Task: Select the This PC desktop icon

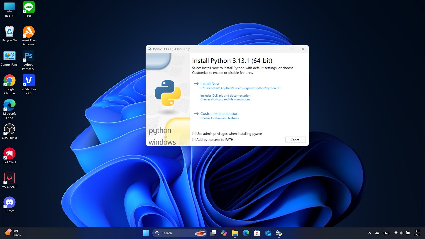Action: (x=9, y=10)
